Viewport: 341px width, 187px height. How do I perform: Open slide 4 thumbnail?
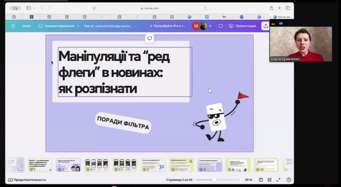click(x=97, y=165)
